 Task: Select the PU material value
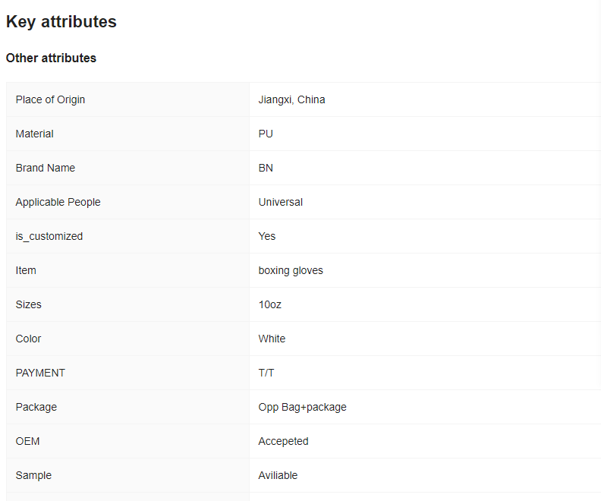click(x=266, y=134)
